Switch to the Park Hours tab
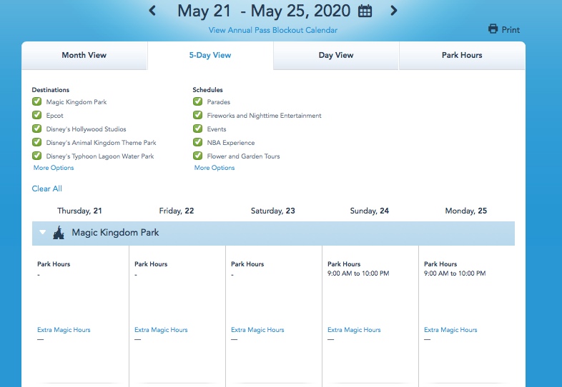Viewport: 562px width, 387px height. (462, 55)
